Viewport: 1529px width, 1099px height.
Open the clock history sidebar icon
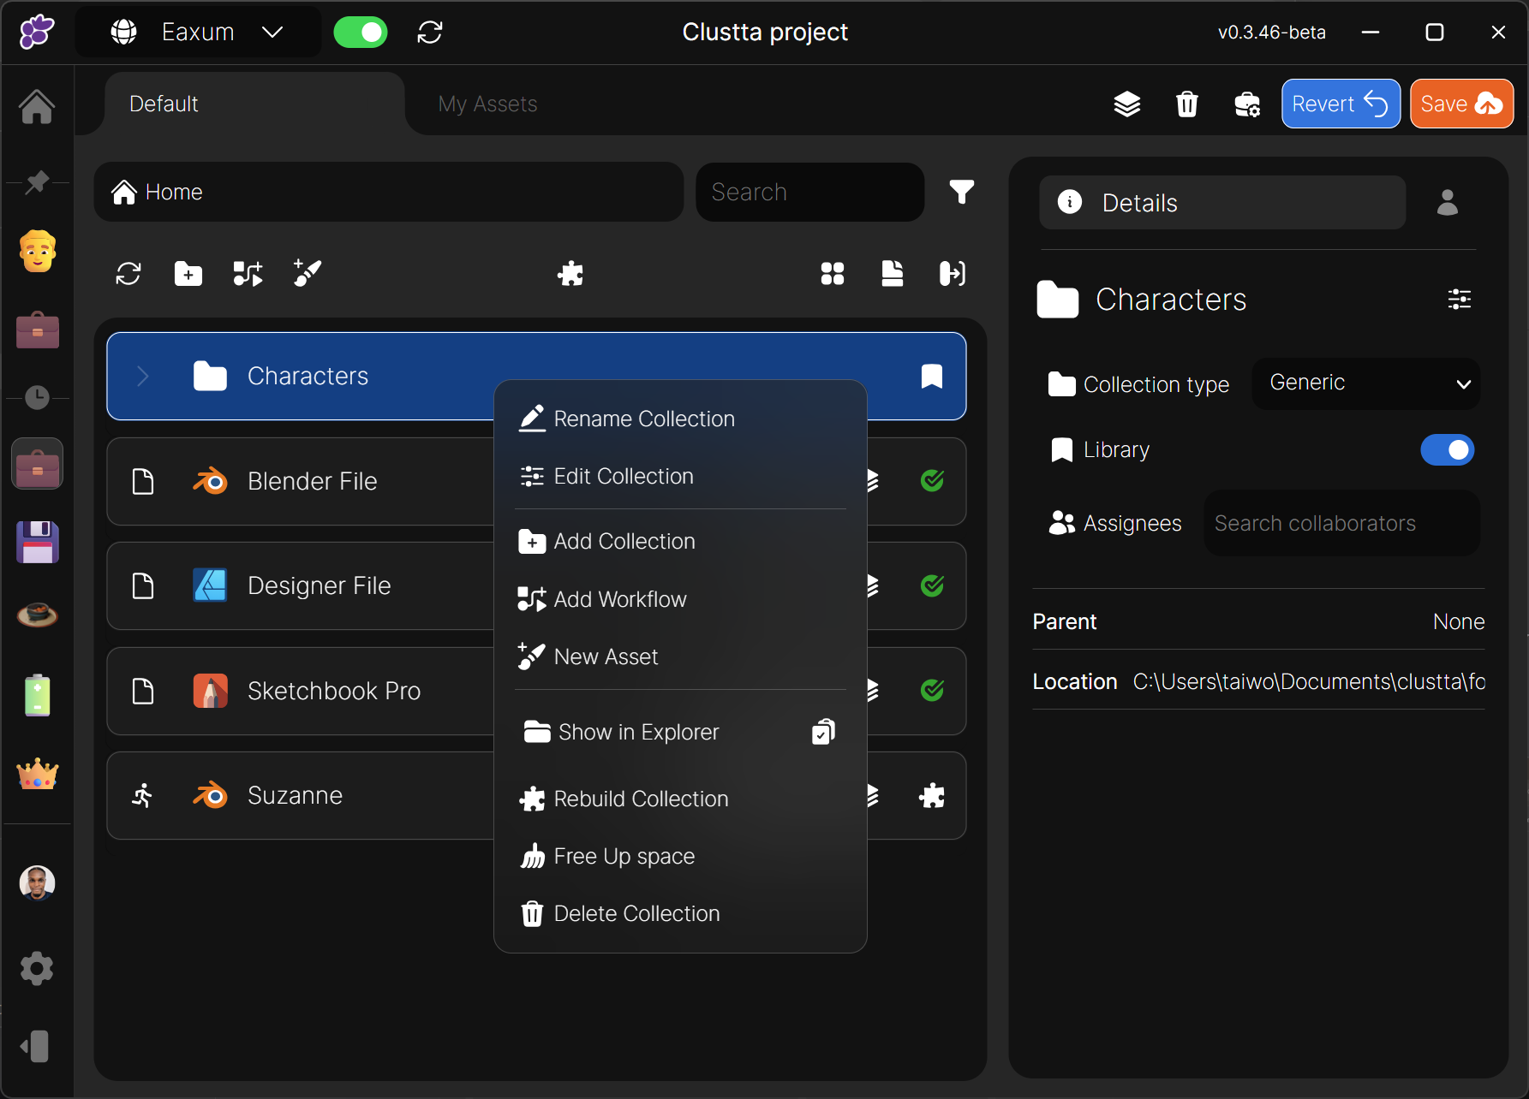coord(37,397)
